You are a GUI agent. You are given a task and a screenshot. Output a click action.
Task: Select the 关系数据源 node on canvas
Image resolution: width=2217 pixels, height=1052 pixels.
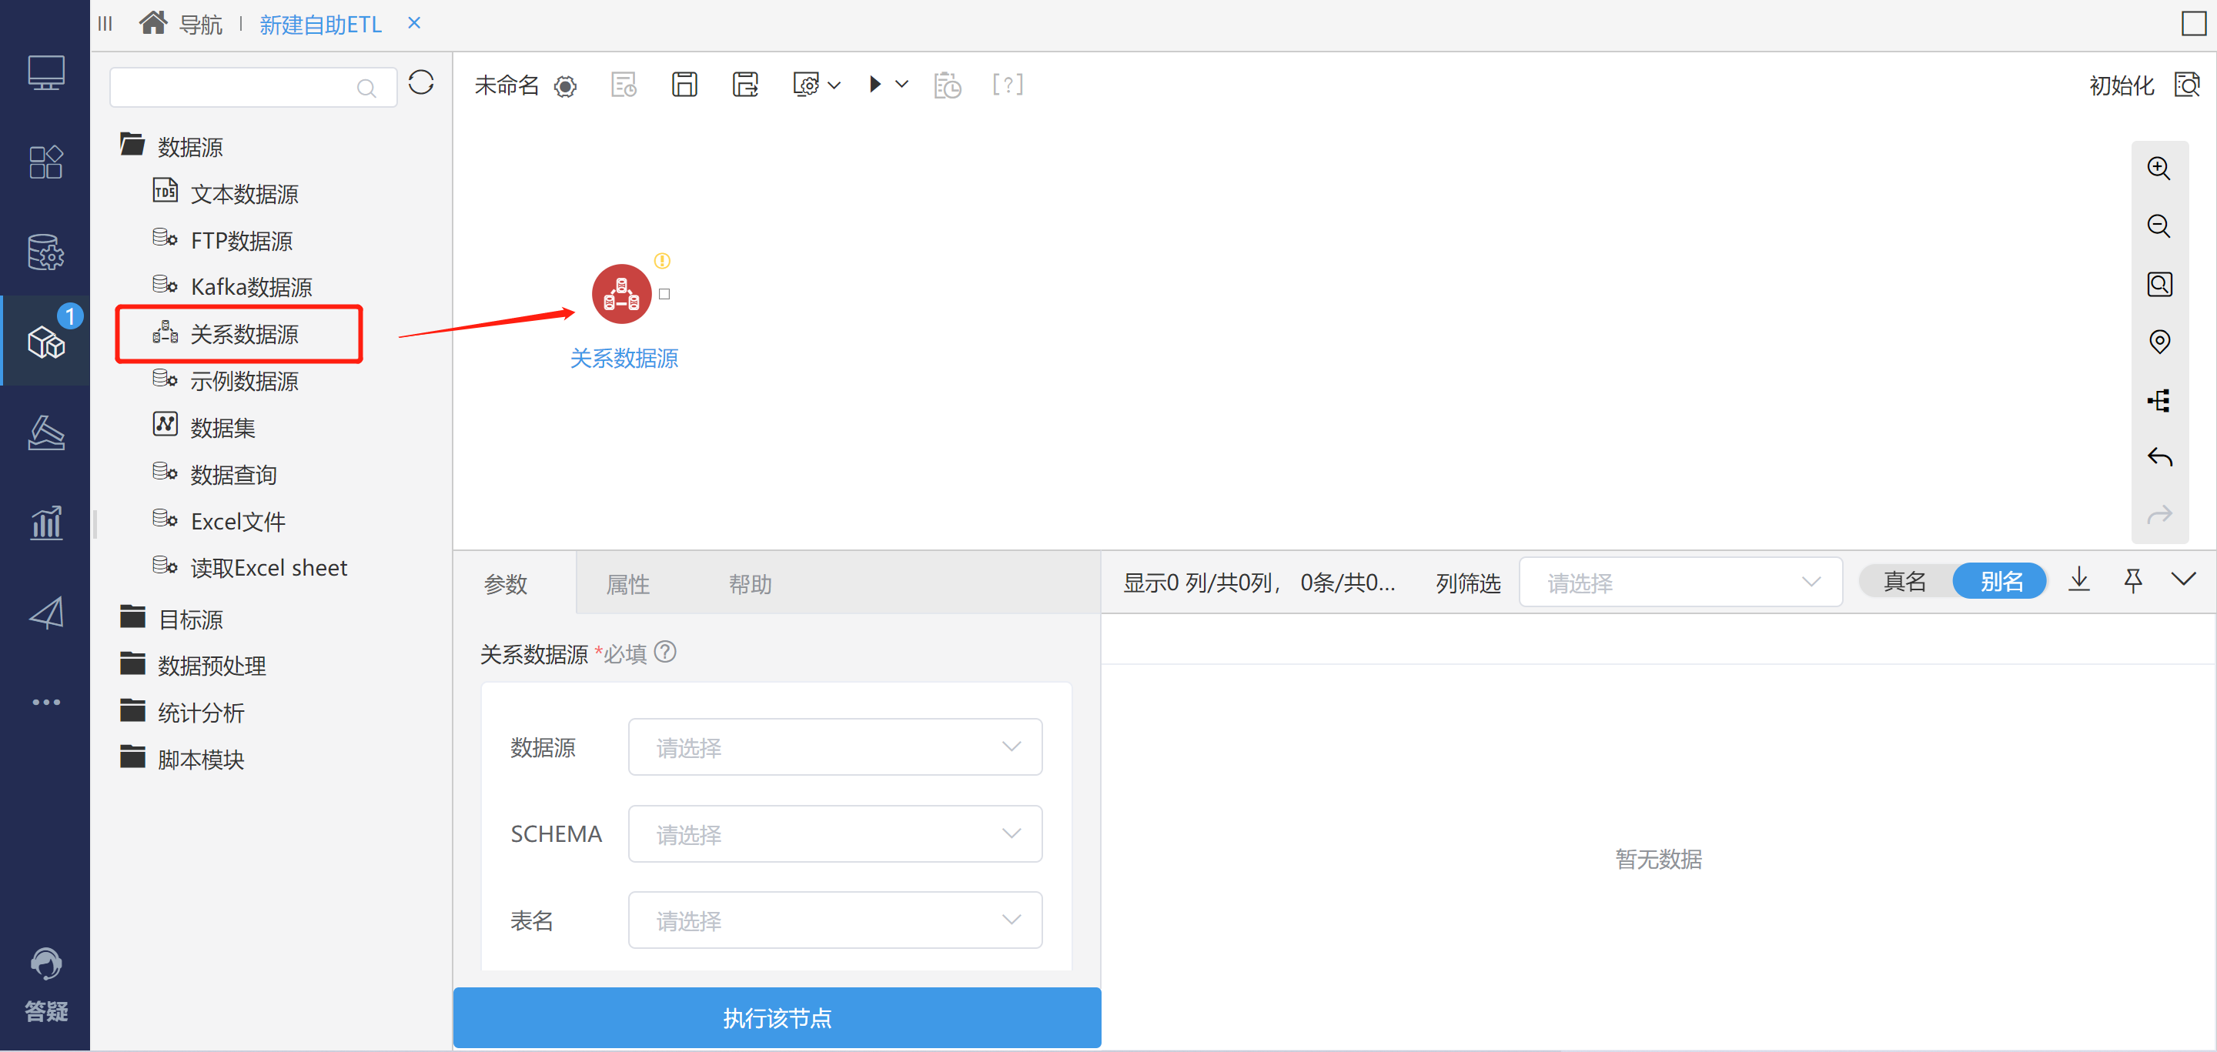(x=621, y=294)
